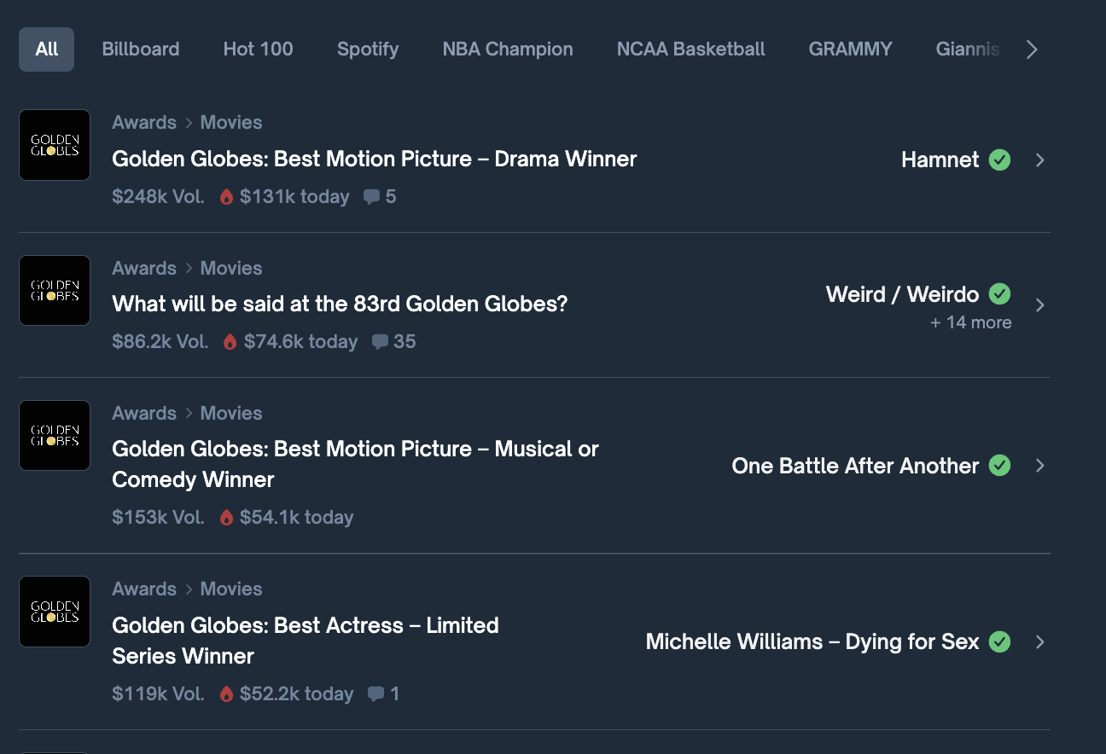This screenshot has height=754, width=1106.
Task: Select the checkmark next to Weird / Weirdo
Action: tap(1000, 293)
